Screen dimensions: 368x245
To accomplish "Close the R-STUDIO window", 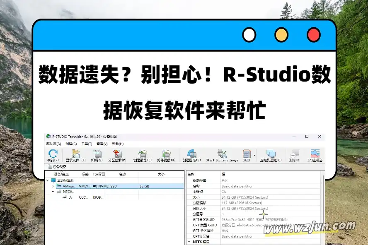I will coord(320,137).
